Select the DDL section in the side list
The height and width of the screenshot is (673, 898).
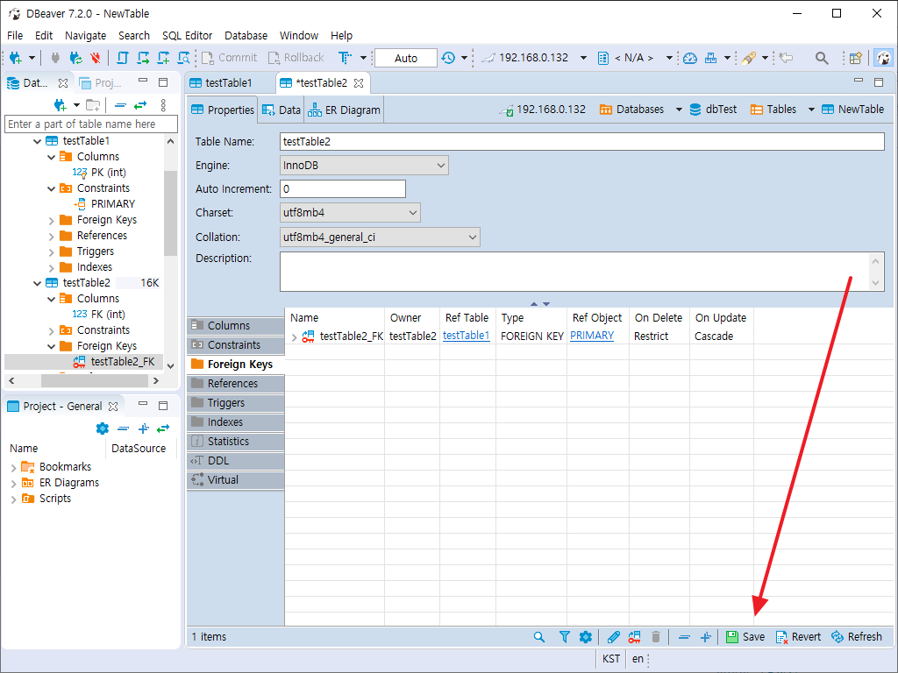(x=235, y=461)
